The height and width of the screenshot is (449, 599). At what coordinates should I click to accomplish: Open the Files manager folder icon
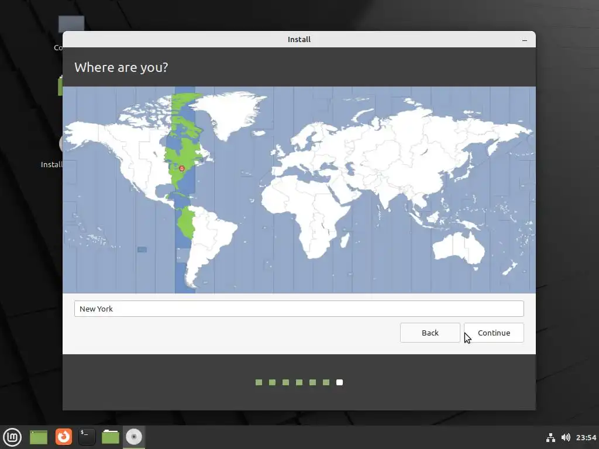point(111,437)
